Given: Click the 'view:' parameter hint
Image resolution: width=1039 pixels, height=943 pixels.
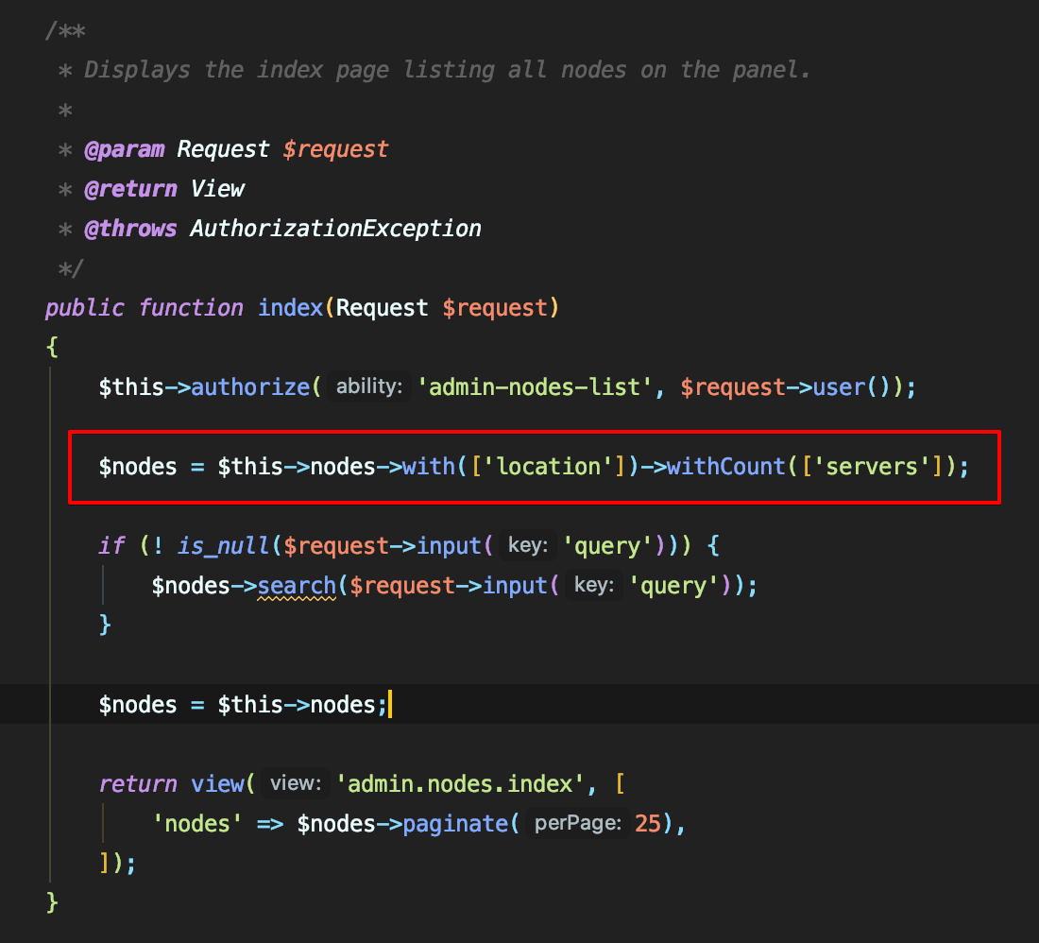Looking at the screenshot, I should 296,784.
